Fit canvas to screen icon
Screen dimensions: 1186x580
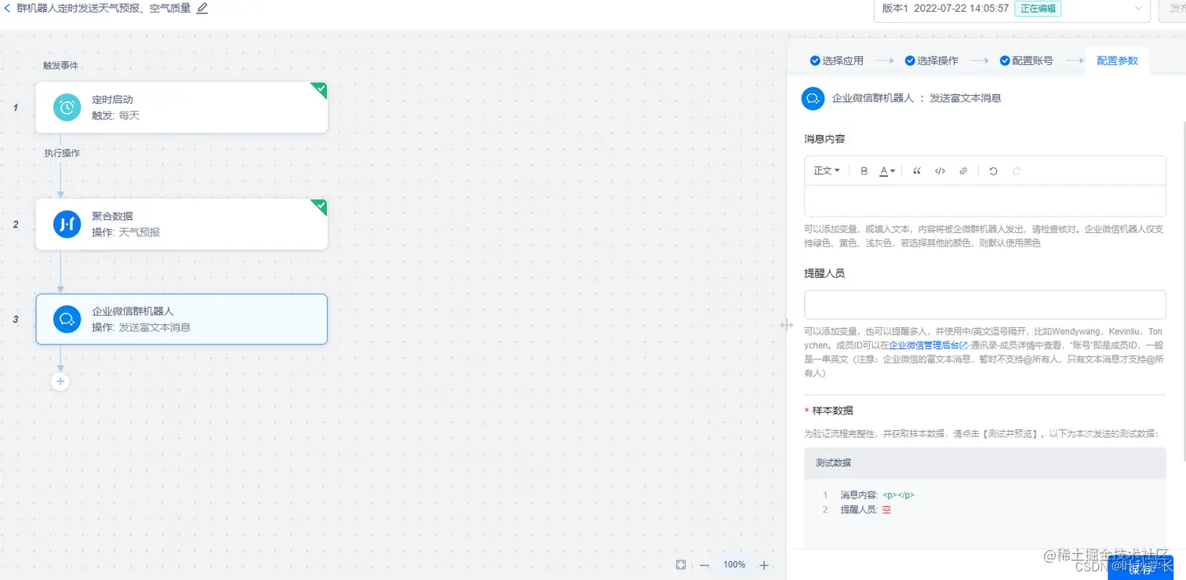pyautogui.click(x=681, y=565)
